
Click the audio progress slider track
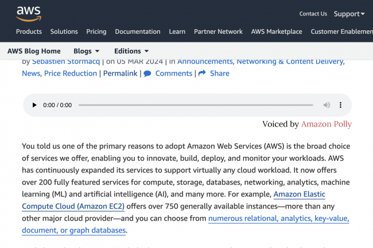195,105
